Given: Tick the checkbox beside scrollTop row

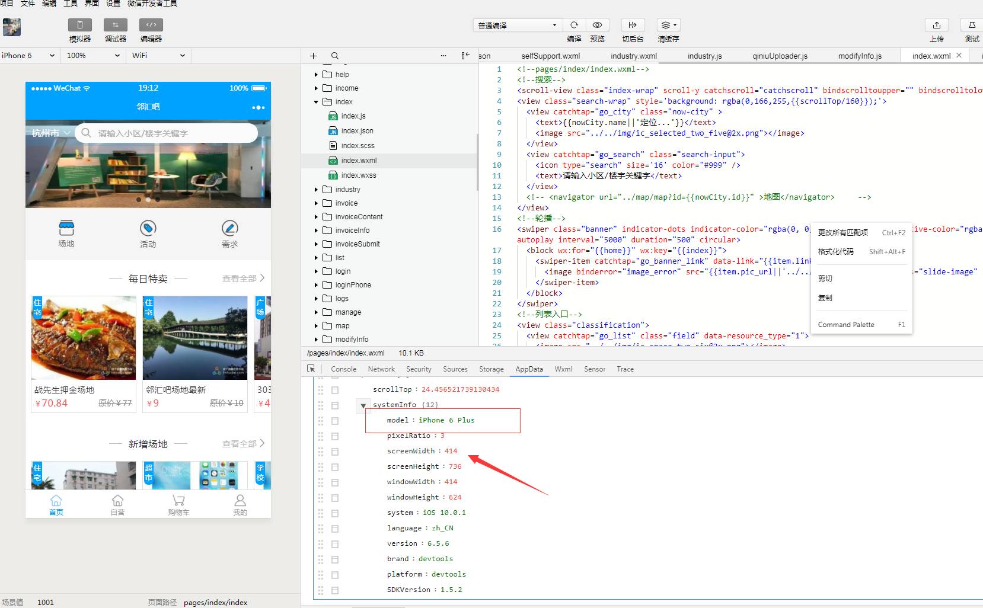Looking at the screenshot, I should tap(334, 390).
